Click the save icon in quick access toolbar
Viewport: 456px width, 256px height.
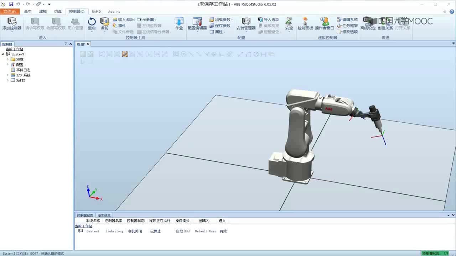pyautogui.click(x=11, y=4)
